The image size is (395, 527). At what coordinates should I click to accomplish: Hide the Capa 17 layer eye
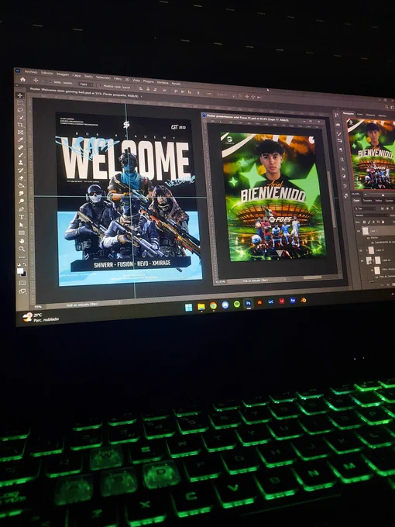pyautogui.click(x=359, y=231)
